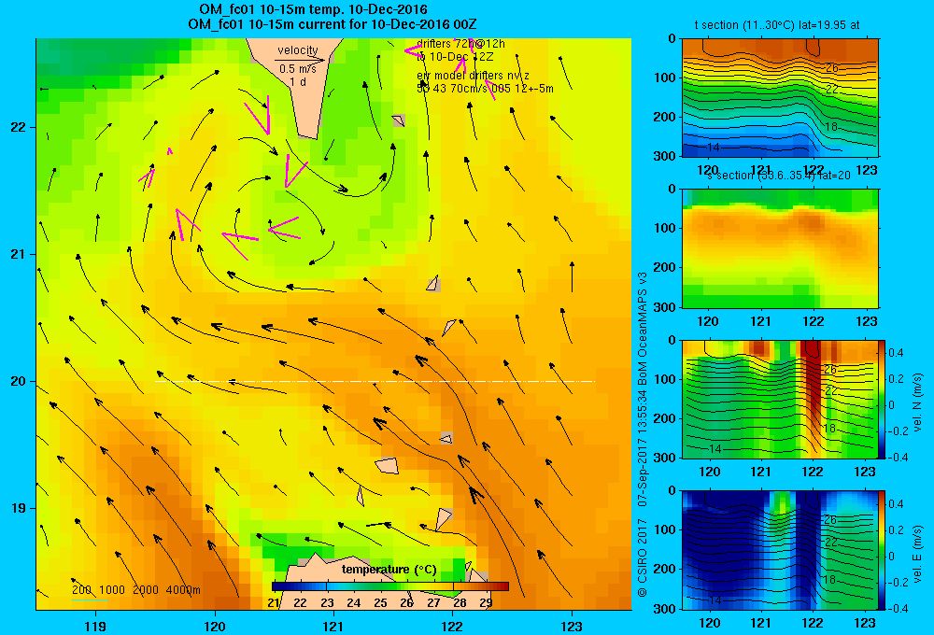Screen dimensions: 934x635
Task: Click longitude label 123 on main map axis
Action: 572,626
